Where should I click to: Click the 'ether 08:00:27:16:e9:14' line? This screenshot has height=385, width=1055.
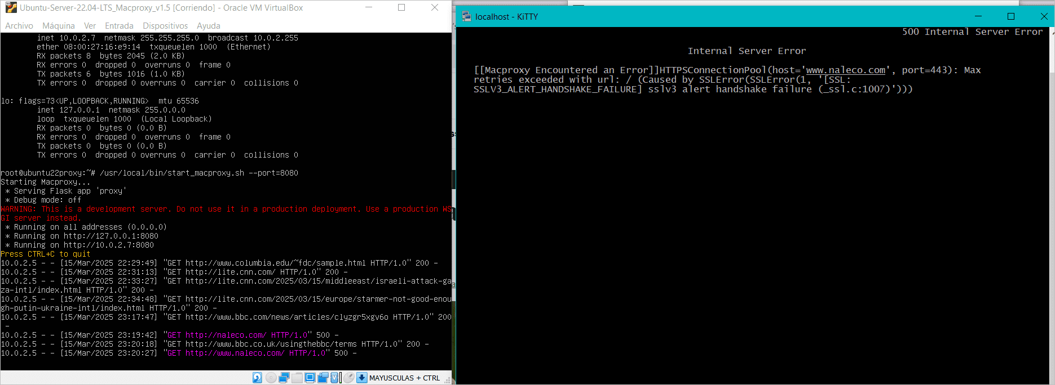point(154,47)
